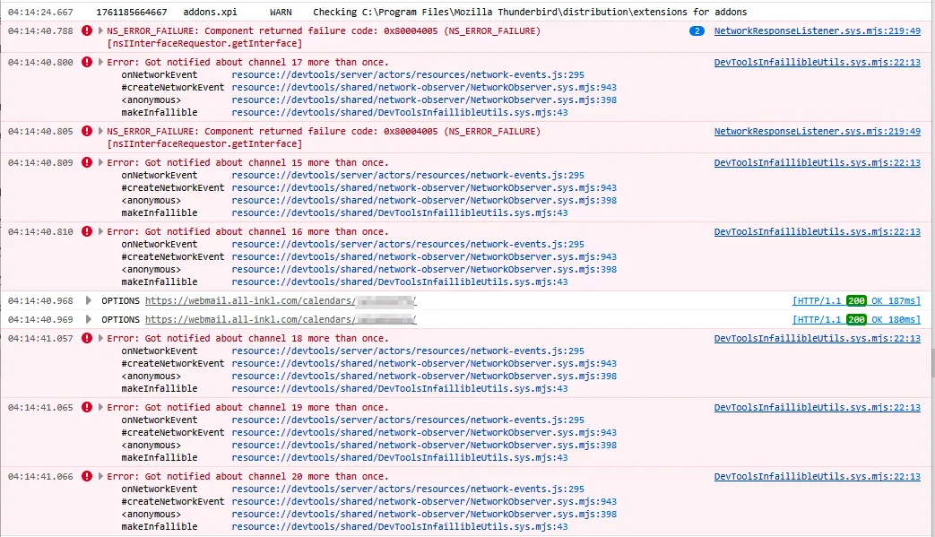Open network-events.js:295 in channel 18 stack trace
Image resolution: width=935 pixels, height=537 pixels.
tap(408, 351)
